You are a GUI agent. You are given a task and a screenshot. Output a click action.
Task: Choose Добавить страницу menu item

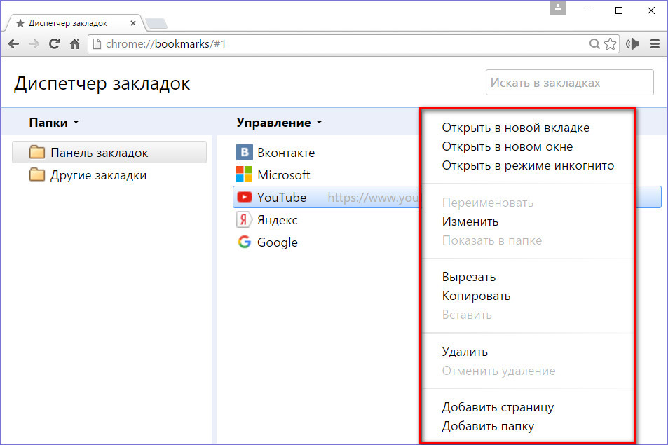(498, 408)
